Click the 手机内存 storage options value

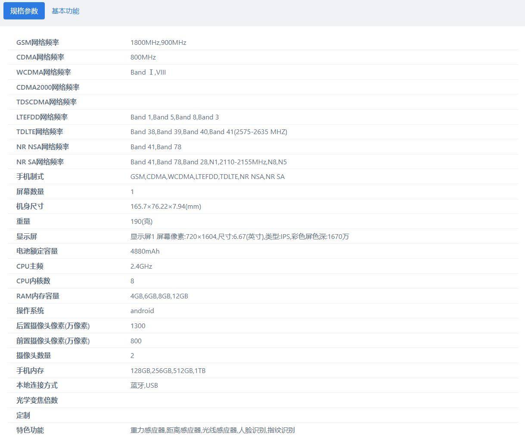point(168,370)
